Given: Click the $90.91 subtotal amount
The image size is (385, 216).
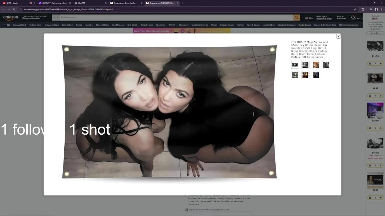Looking at the screenshot, I should tap(375, 19).
